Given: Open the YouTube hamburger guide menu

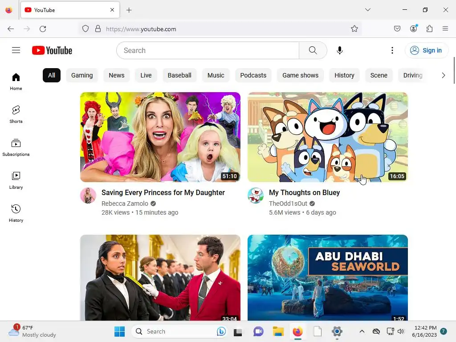Looking at the screenshot, I should coord(16,50).
